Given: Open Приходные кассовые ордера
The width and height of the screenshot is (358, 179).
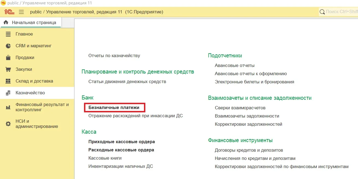Looking at the screenshot, I should tap(122, 142).
